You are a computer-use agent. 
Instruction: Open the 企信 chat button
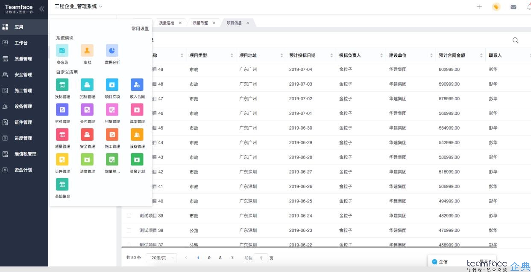click(440, 262)
